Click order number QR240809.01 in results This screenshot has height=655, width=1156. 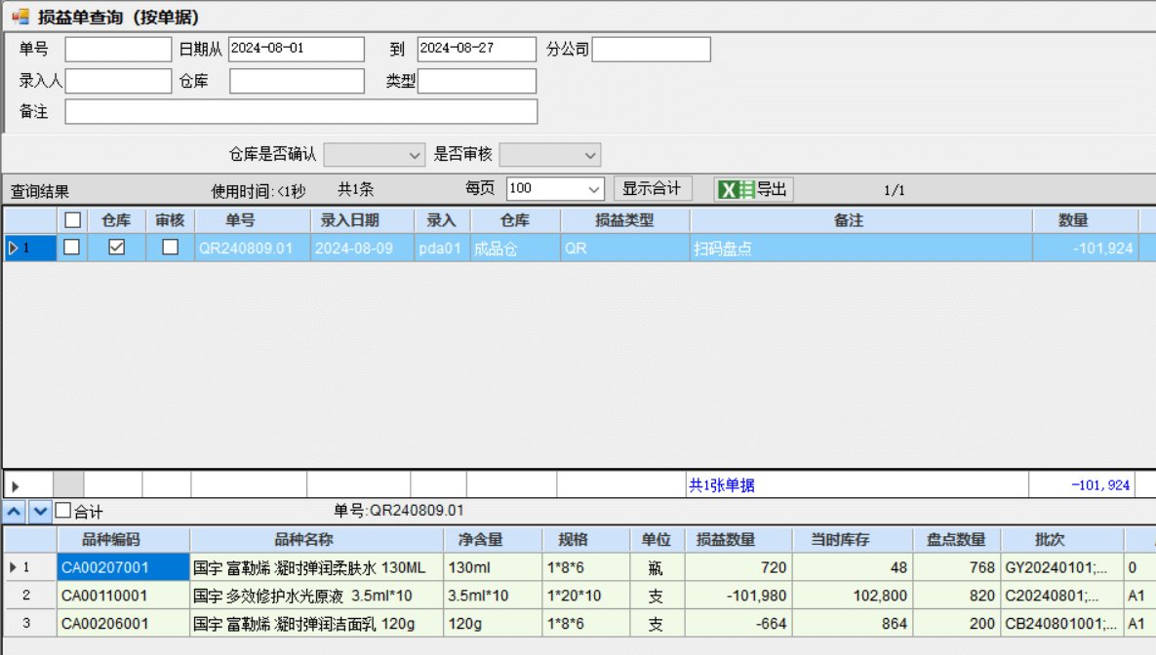[x=246, y=249]
